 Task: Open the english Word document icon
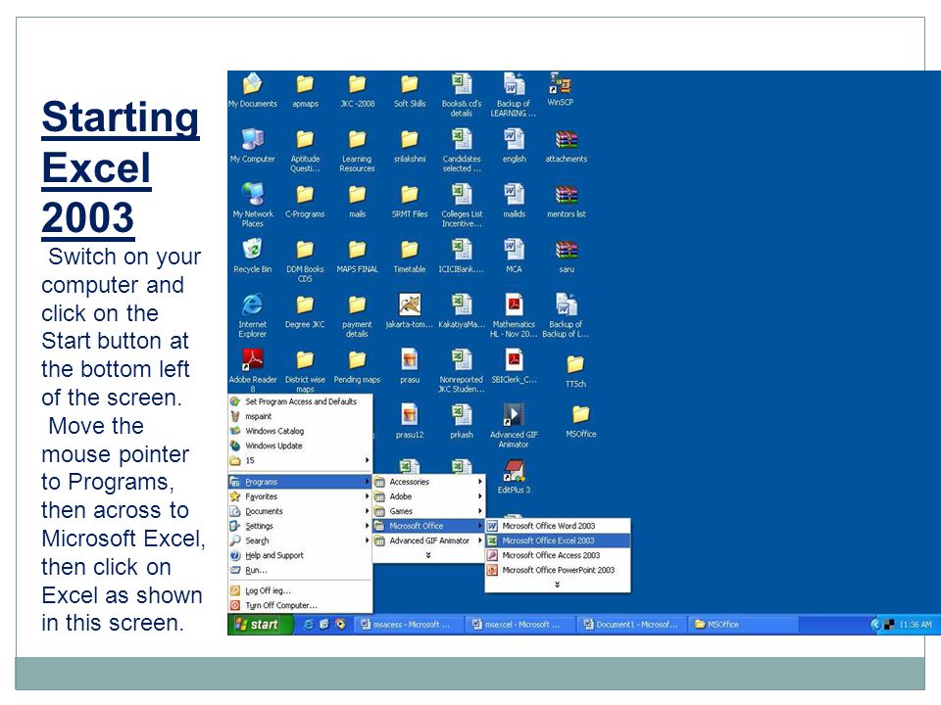514,145
